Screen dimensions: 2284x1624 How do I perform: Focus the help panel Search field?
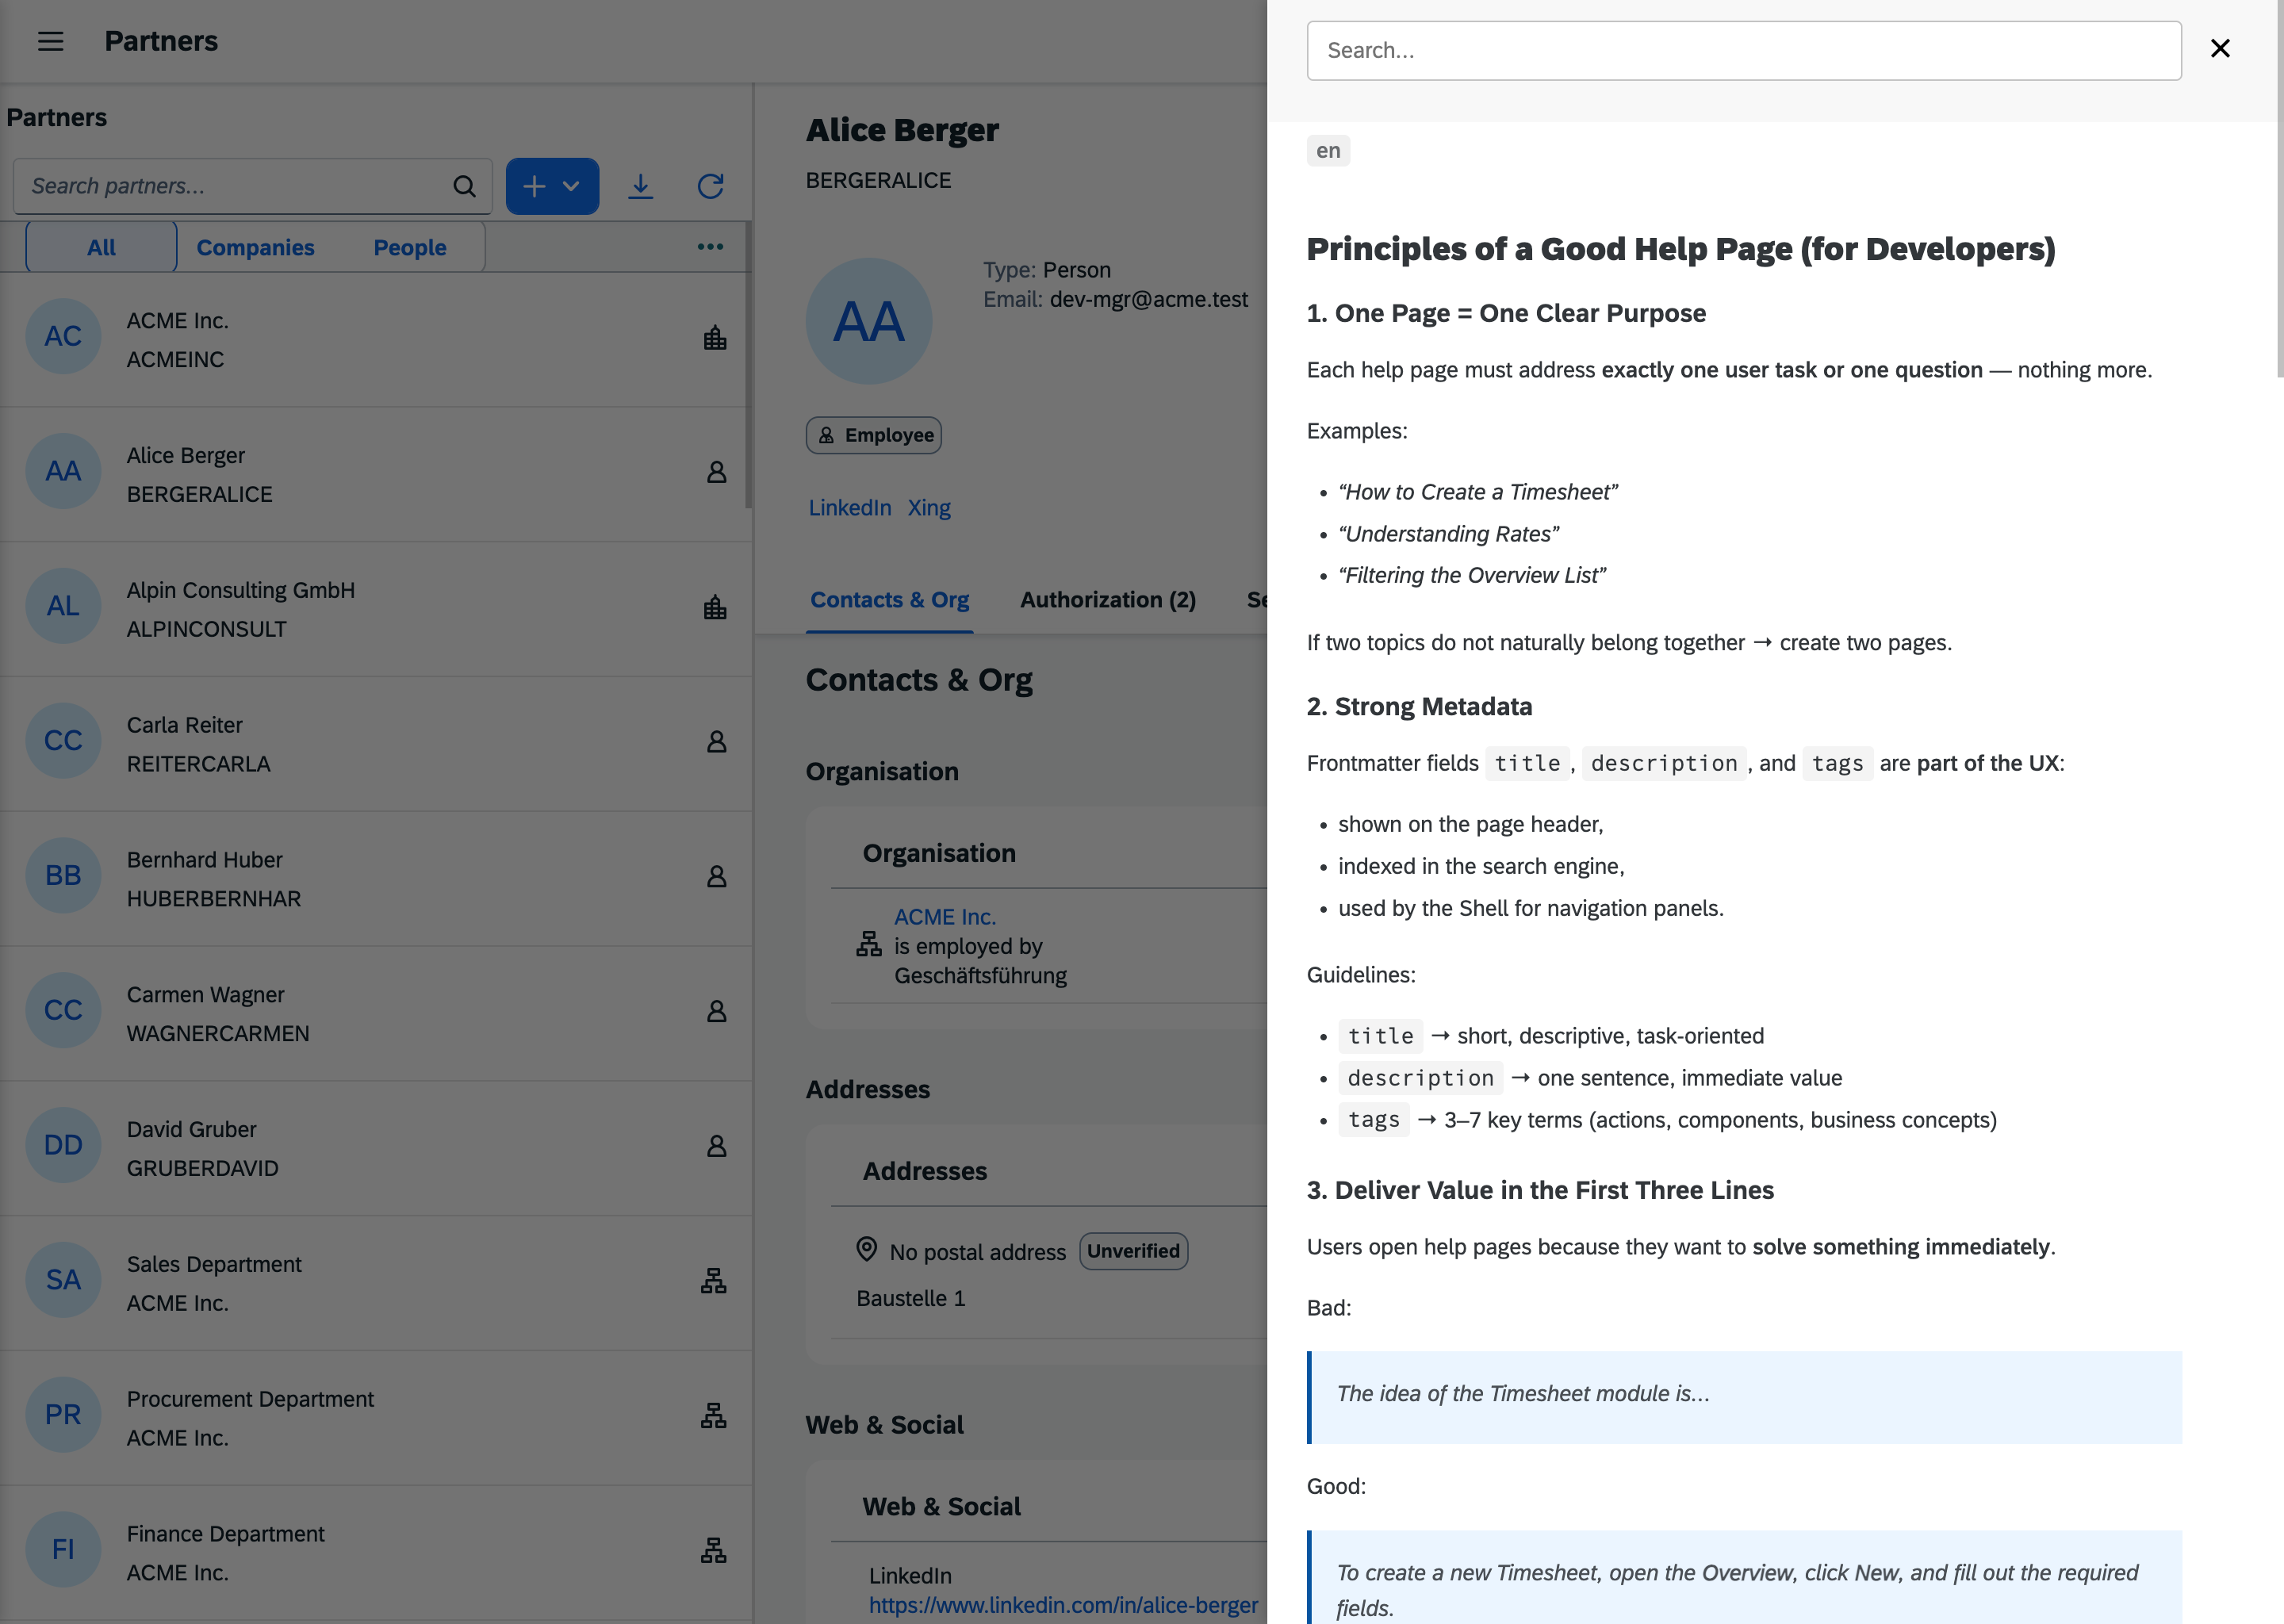(x=1743, y=51)
